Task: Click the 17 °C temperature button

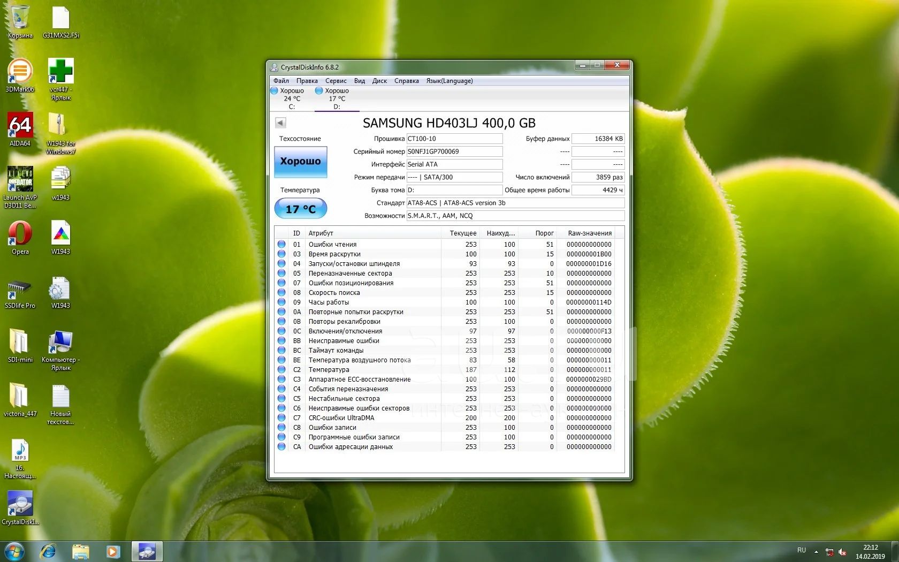Action: (x=300, y=209)
